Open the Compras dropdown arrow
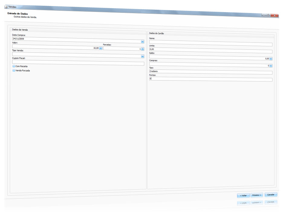This screenshot has width=297, height=212. click(271, 66)
